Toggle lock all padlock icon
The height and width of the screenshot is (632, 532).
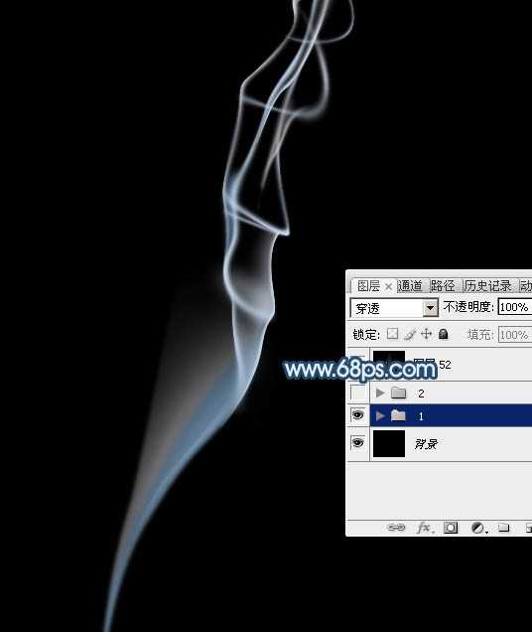point(443,334)
